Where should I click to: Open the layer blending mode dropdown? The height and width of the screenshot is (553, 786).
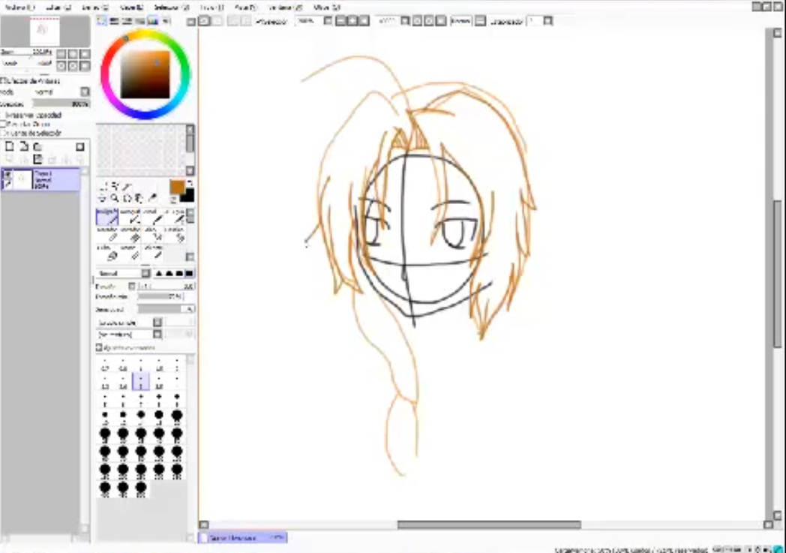(85, 92)
